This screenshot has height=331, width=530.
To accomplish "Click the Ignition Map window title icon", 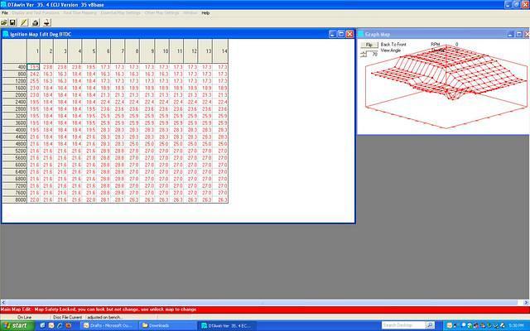I will 6,34.
